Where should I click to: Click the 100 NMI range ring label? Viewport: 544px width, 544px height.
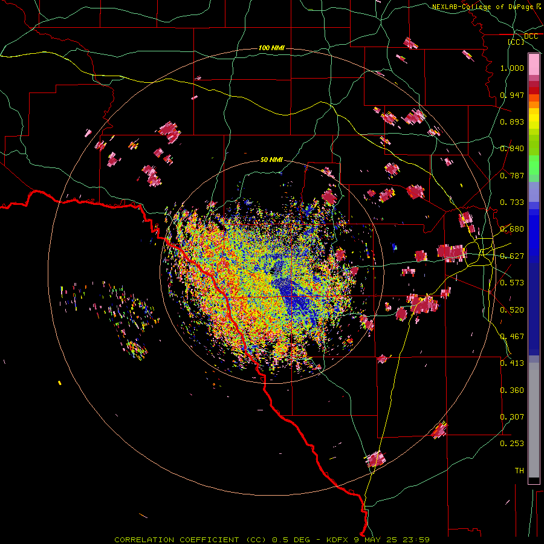[x=271, y=48]
